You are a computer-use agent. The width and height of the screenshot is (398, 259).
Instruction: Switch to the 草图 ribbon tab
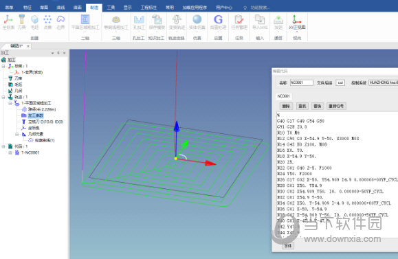click(44, 8)
